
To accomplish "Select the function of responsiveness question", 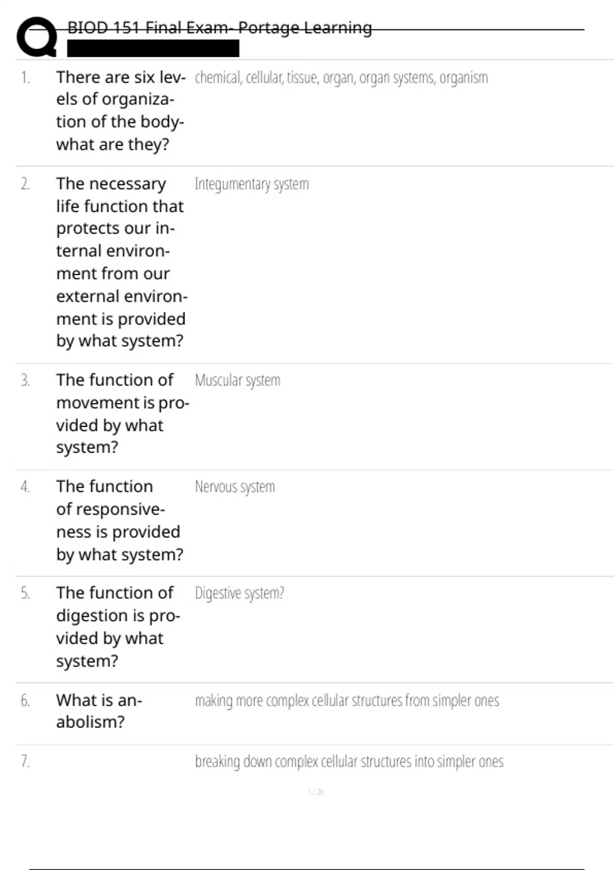I will click(119, 520).
